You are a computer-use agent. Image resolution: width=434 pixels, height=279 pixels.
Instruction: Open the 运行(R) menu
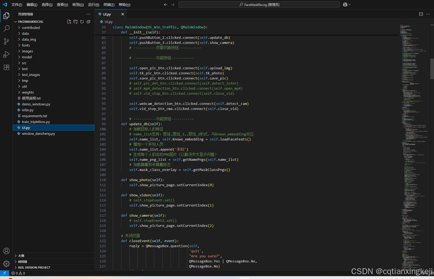click(93, 5)
